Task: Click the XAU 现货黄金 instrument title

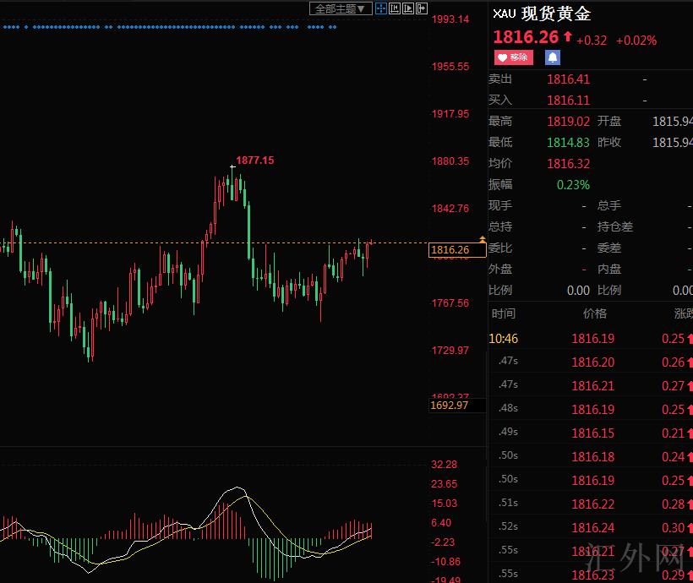Action: click(x=542, y=14)
